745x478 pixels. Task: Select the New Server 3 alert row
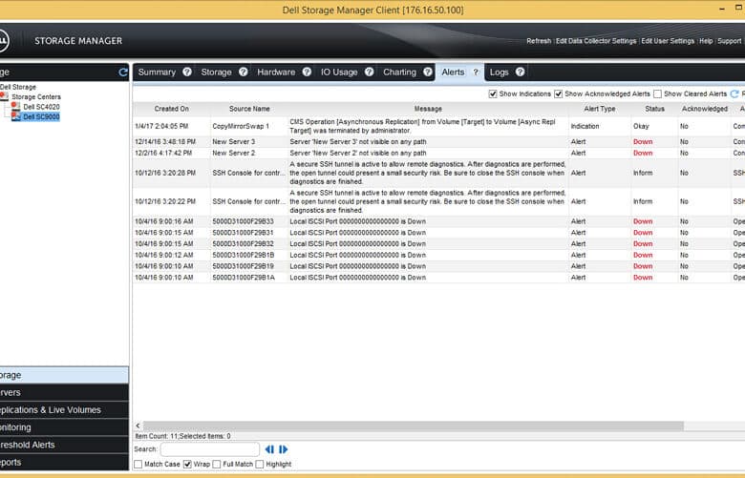pyautogui.click(x=438, y=141)
